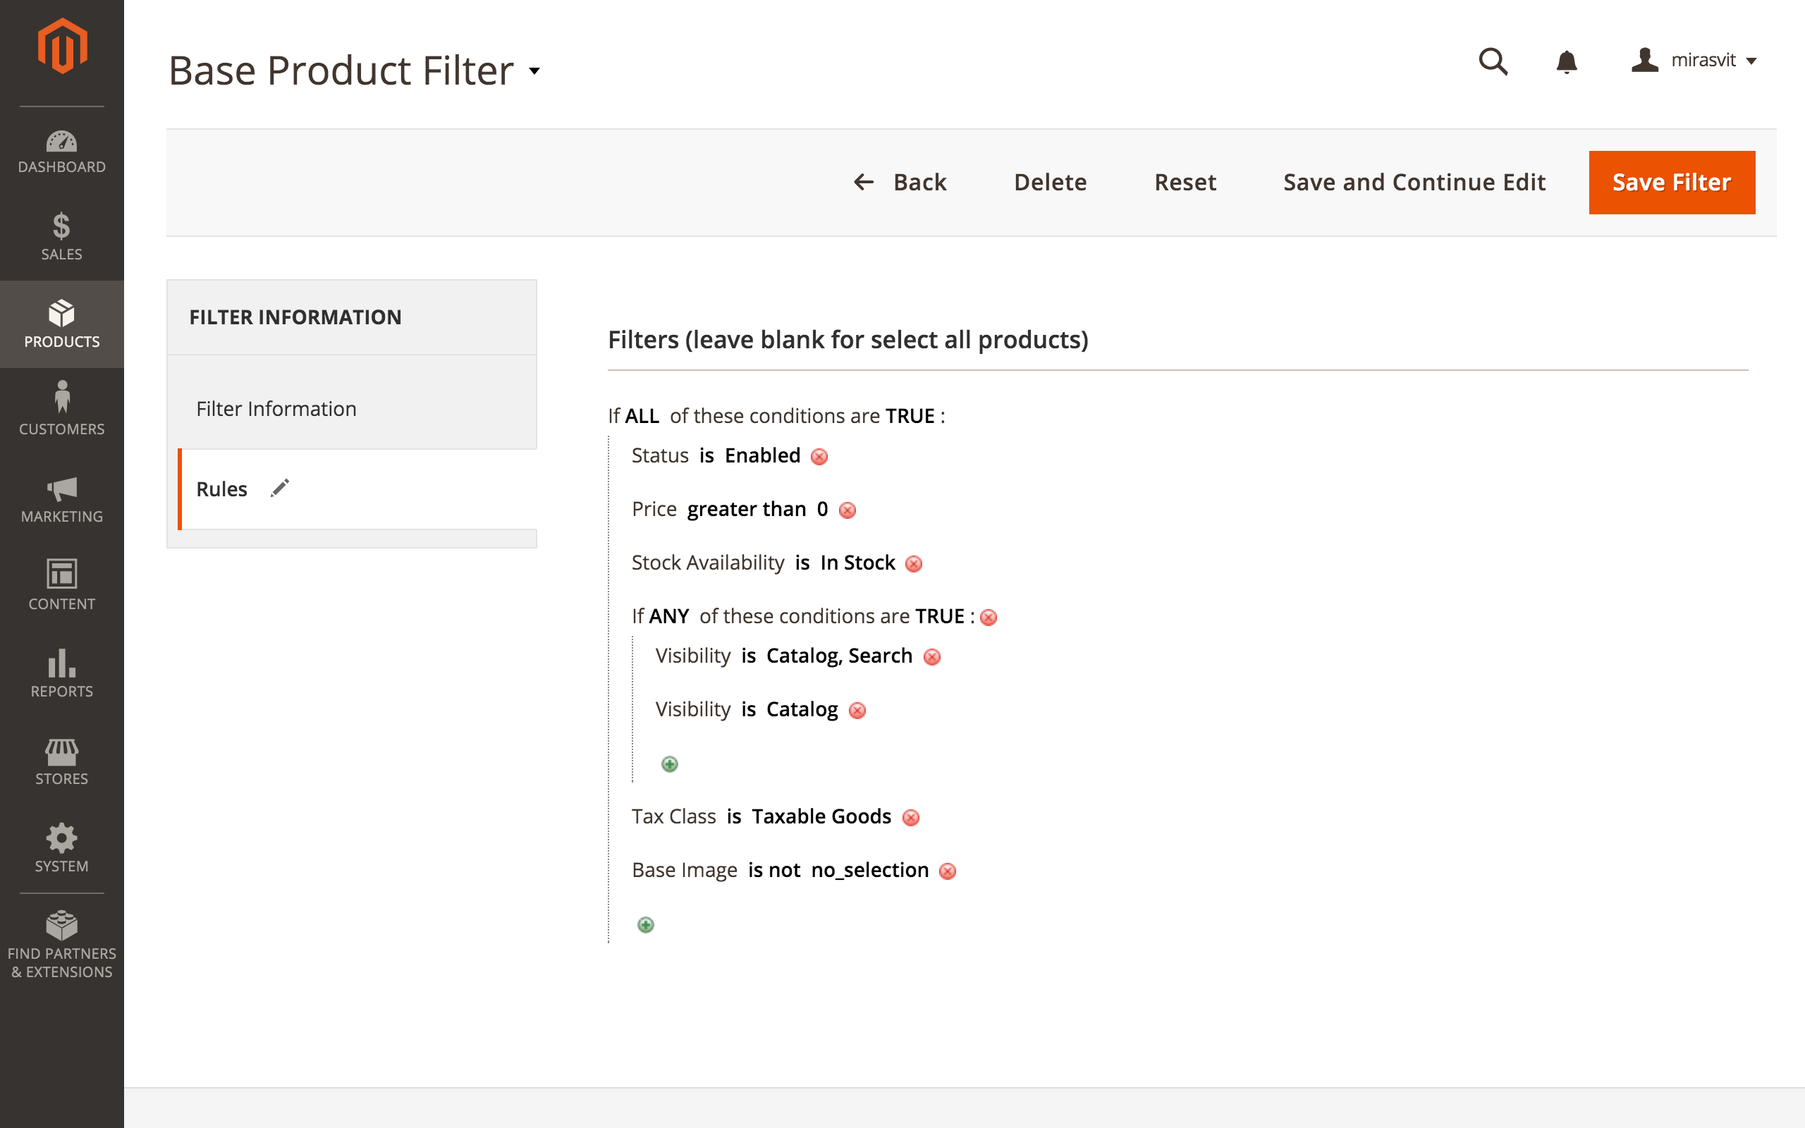Open the Products section

pos(61,322)
